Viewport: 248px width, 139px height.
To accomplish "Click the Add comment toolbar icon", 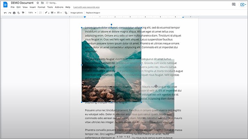I will [x=40, y=13].
